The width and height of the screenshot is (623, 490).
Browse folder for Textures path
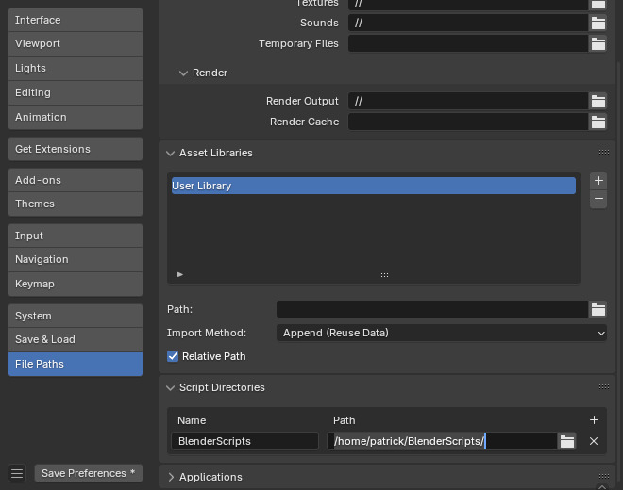pyautogui.click(x=598, y=5)
